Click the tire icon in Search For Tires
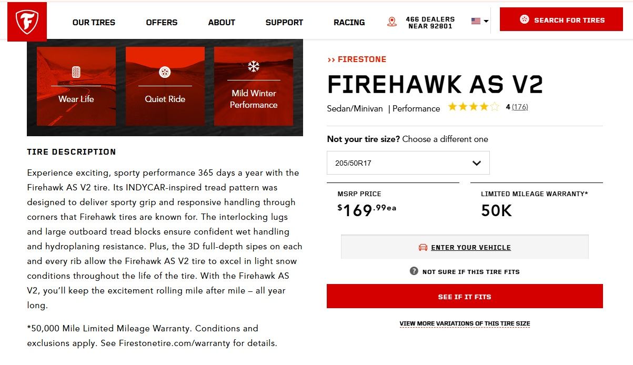Viewport: 633px width, 365px height. pos(524,19)
